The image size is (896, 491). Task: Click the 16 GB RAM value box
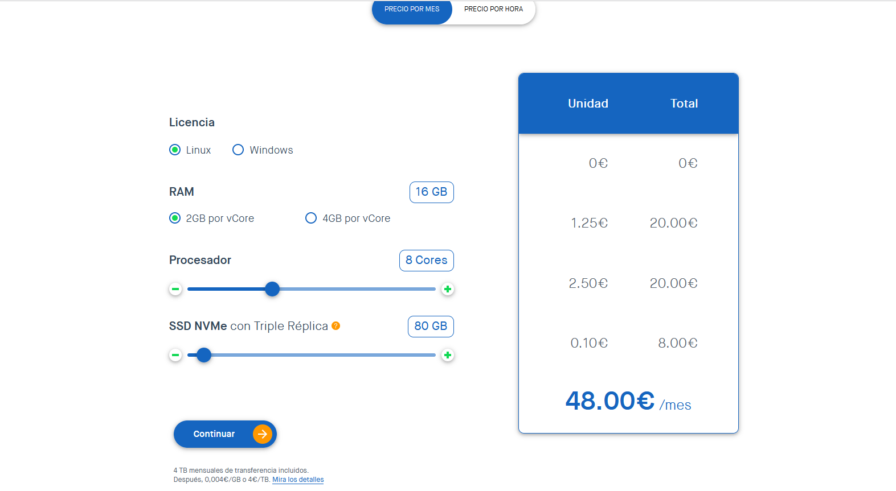[431, 192]
